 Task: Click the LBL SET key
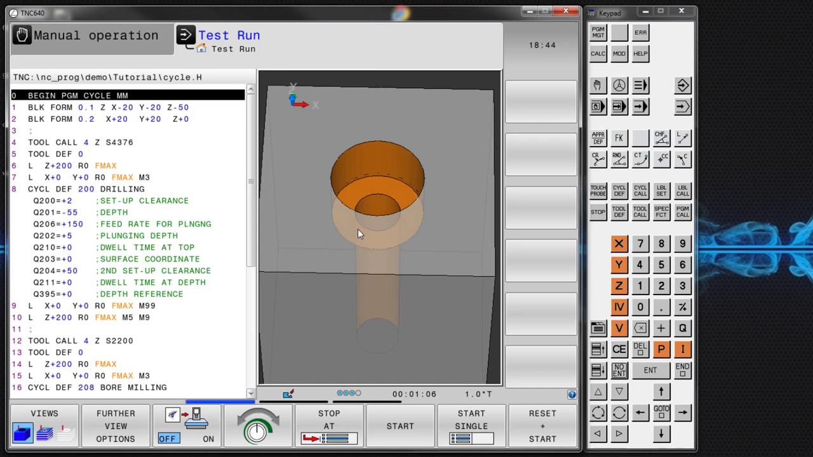[661, 191]
